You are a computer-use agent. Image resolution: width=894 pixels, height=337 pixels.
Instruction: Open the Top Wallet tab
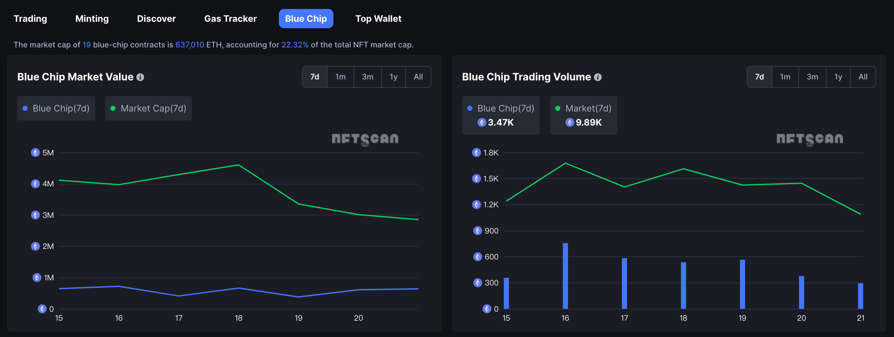(x=378, y=19)
